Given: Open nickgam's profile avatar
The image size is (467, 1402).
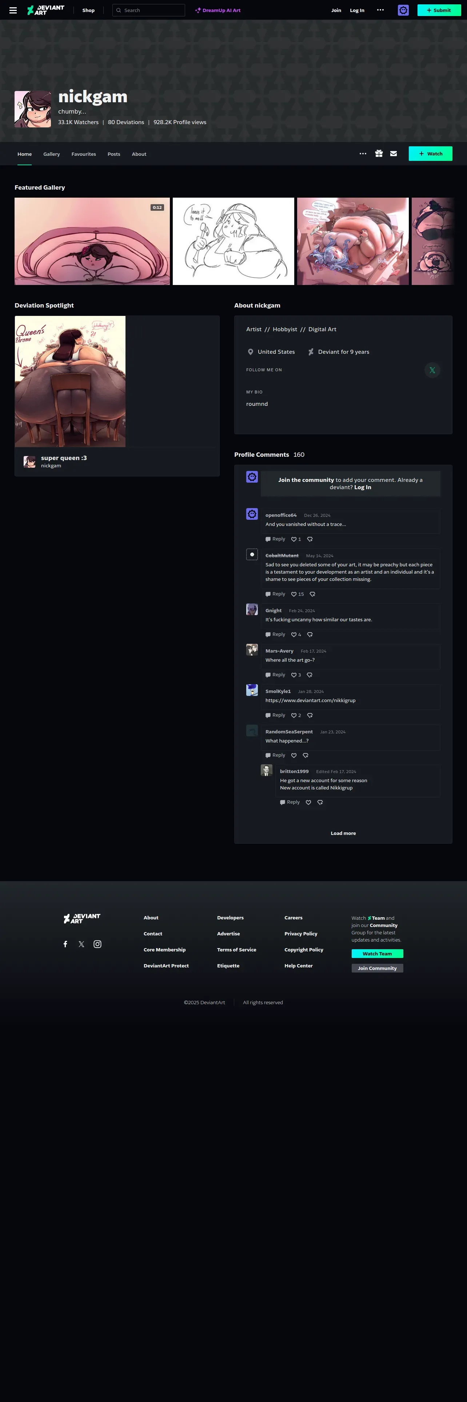Looking at the screenshot, I should [x=33, y=109].
